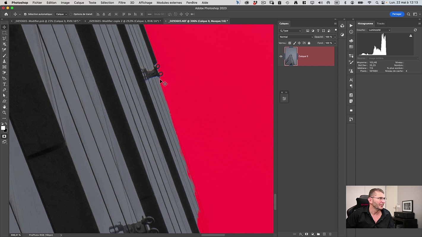Open the Calque auto-select dropdown
This screenshot has width=422, height=237.
point(61,14)
